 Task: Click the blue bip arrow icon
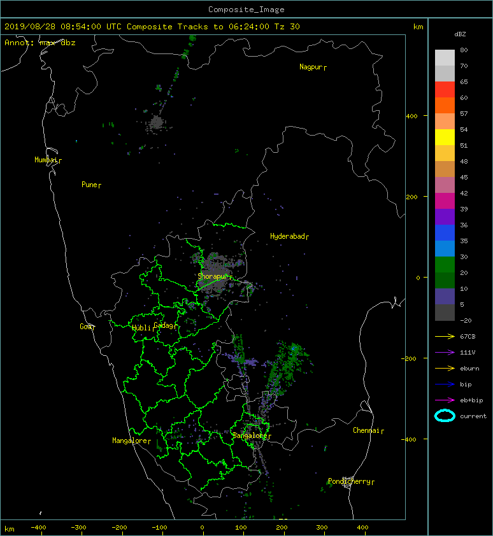tap(445, 384)
